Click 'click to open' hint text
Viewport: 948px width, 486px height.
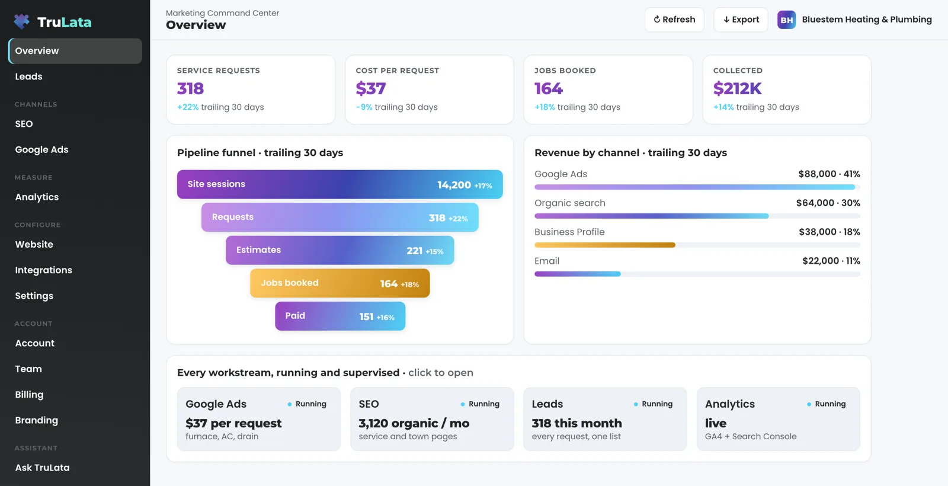pos(440,373)
